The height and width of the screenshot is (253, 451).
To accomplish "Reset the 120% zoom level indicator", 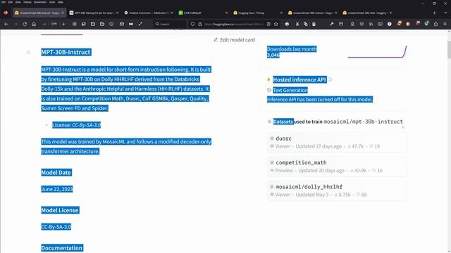I will [54, 24].
